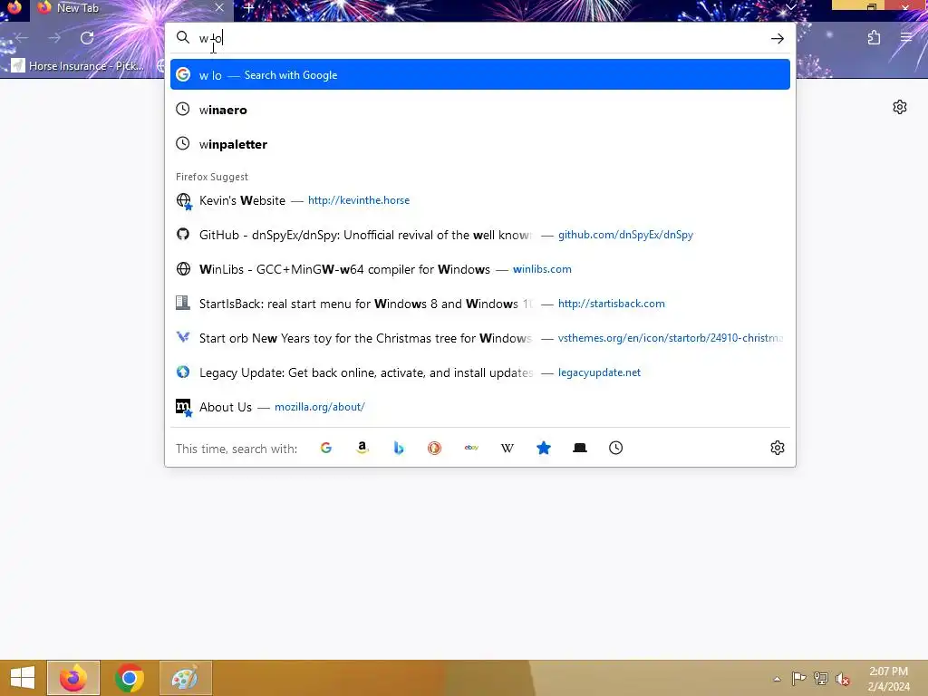Open a new tab with plus button
Image resolution: width=928 pixels, height=696 pixels.
pos(249,8)
